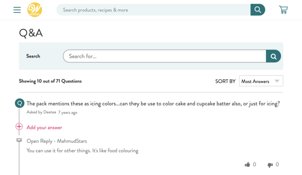Click the Search products, recipes & more field
302x175 pixels.
click(x=153, y=10)
